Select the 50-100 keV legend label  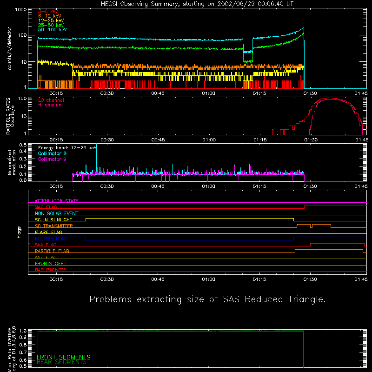point(53,30)
